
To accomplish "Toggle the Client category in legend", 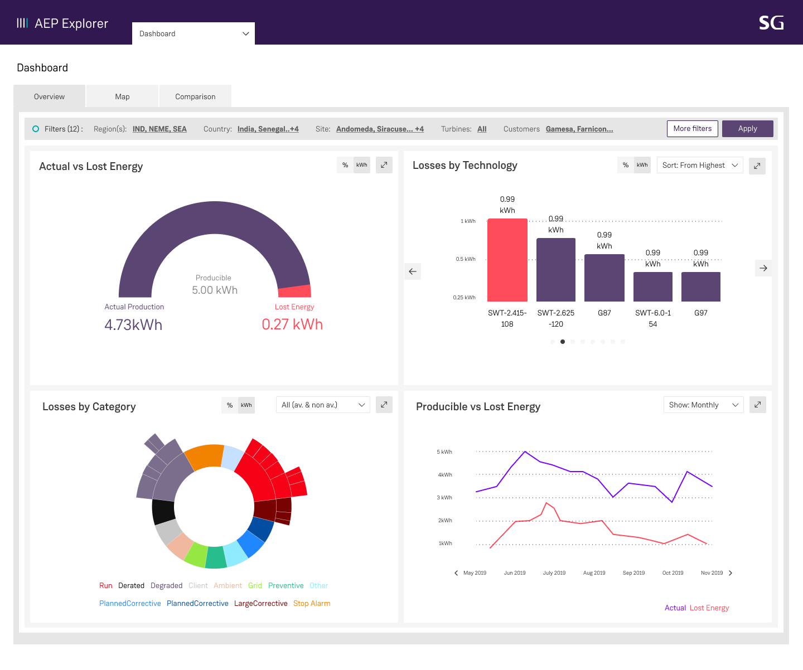I will click(x=198, y=586).
